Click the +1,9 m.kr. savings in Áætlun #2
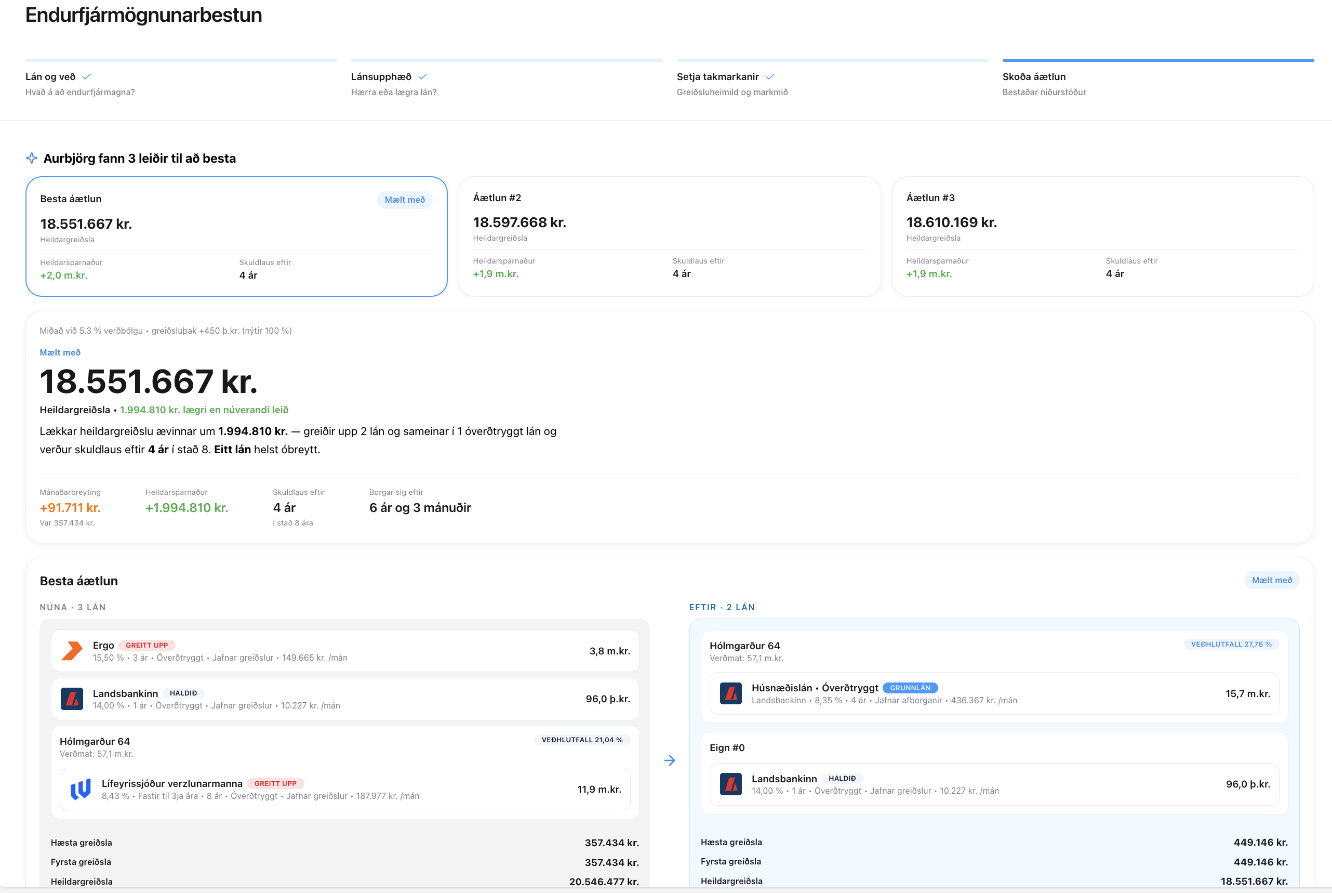The image size is (1332, 893). point(496,274)
